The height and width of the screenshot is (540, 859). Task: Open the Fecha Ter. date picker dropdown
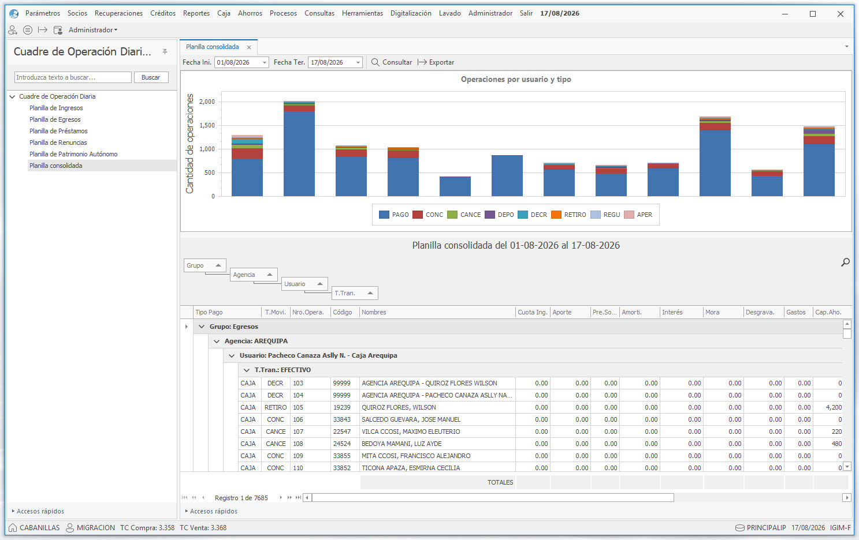[358, 62]
